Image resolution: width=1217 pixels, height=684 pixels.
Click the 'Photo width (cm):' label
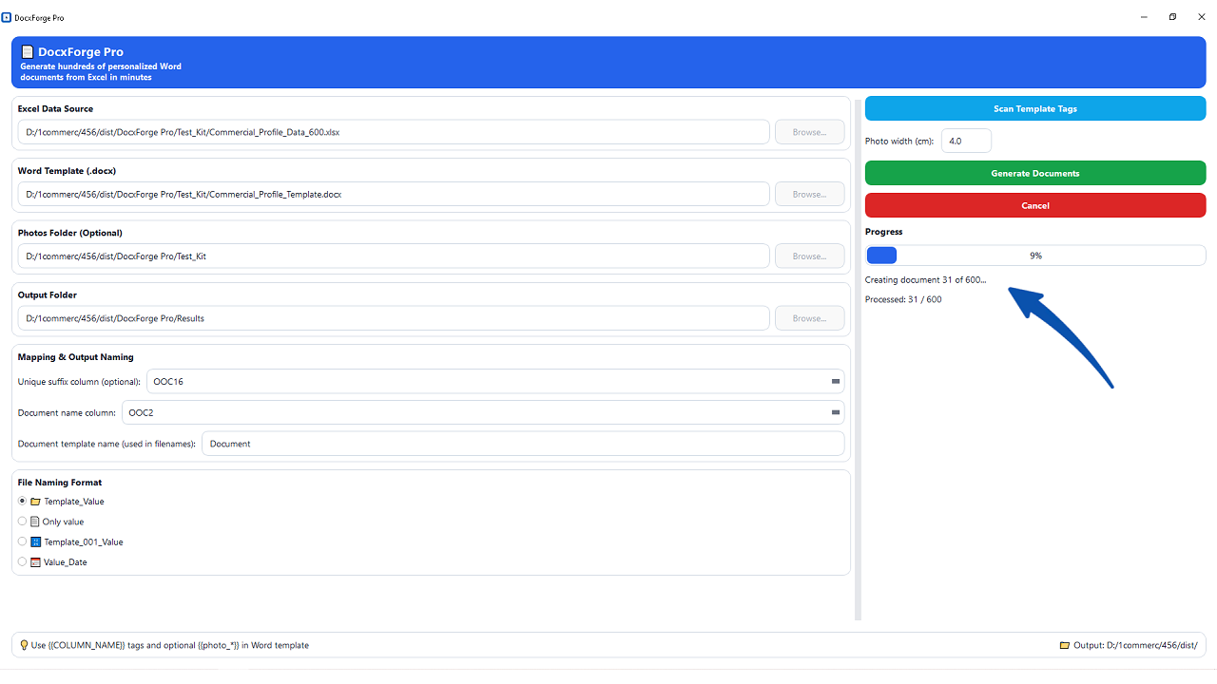pyautogui.click(x=899, y=141)
